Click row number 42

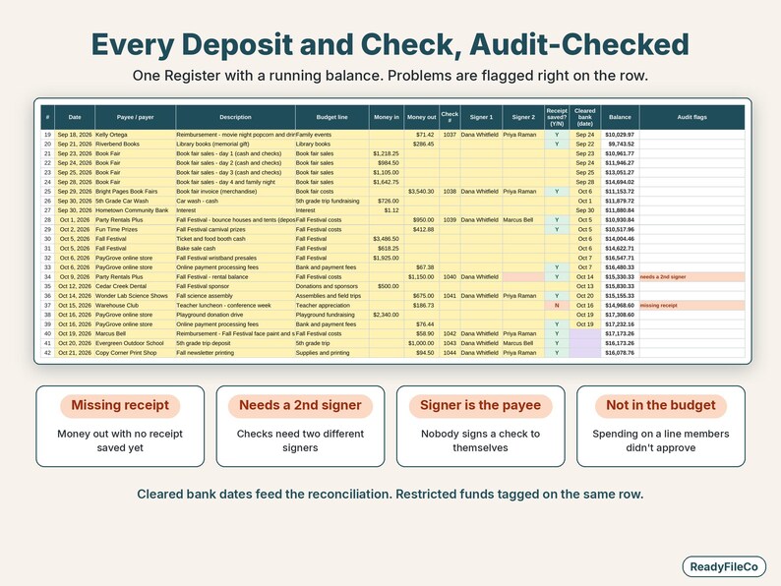(48, 353)
